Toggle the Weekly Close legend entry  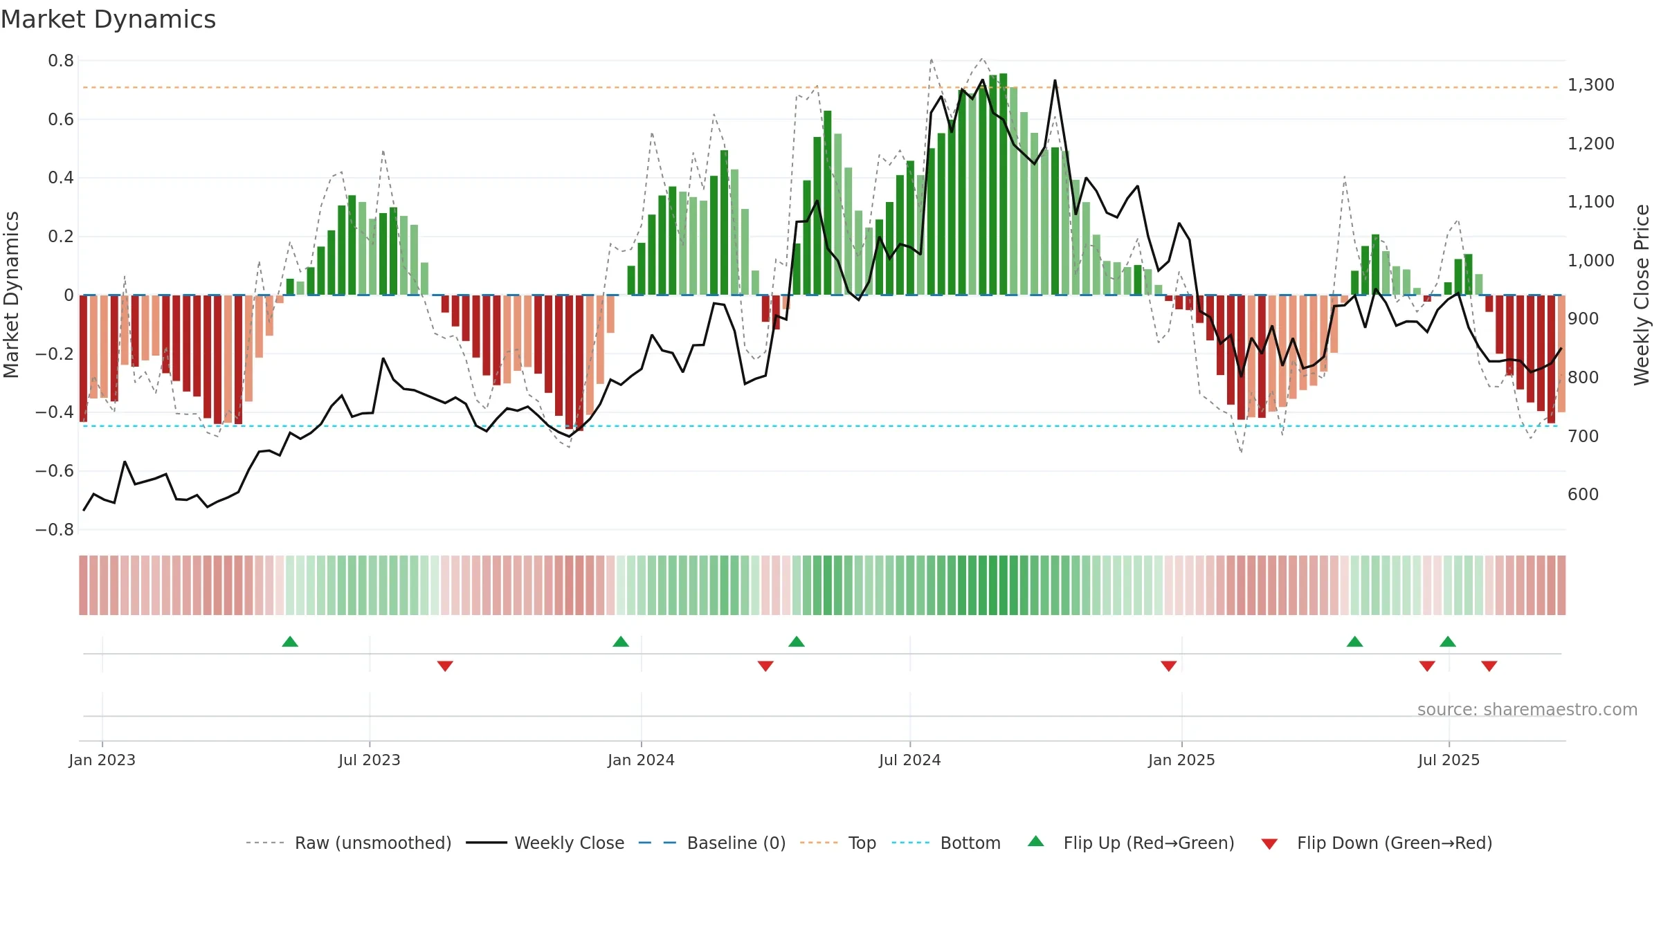click(545, 843)
